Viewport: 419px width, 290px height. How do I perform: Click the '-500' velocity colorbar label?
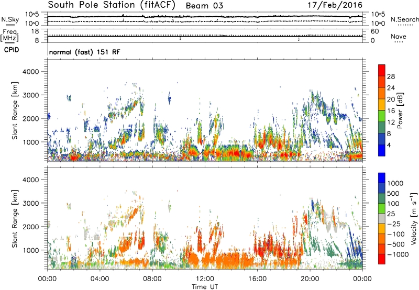click(395, 244)
